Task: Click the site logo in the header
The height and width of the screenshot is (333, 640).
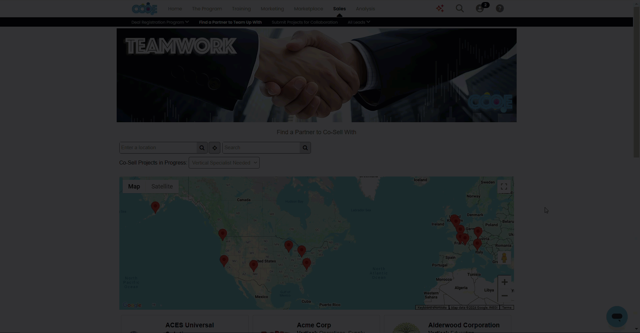Action: [x=144, y=9]
